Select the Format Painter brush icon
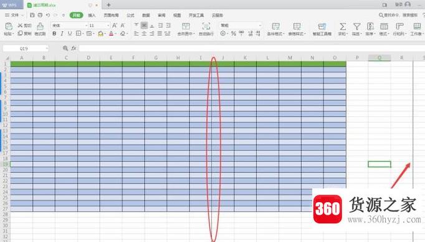Image resolution: width=425 pixels, height=242 pixels. (40, 27)
